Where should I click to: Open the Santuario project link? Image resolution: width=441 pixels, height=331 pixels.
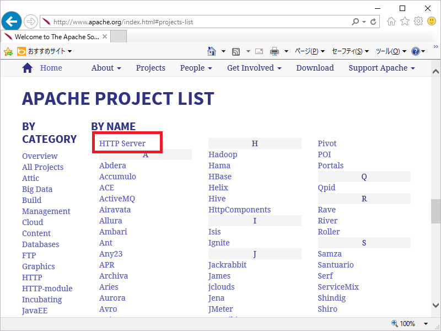click(x=336, y=265)
